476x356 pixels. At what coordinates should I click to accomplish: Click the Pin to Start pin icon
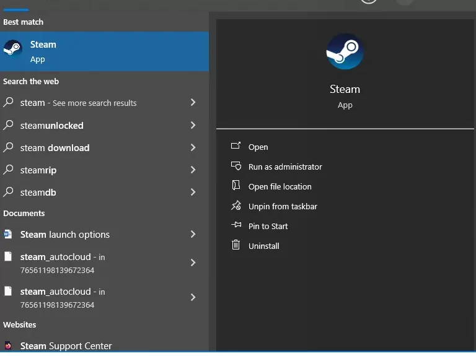coord(236,225)
